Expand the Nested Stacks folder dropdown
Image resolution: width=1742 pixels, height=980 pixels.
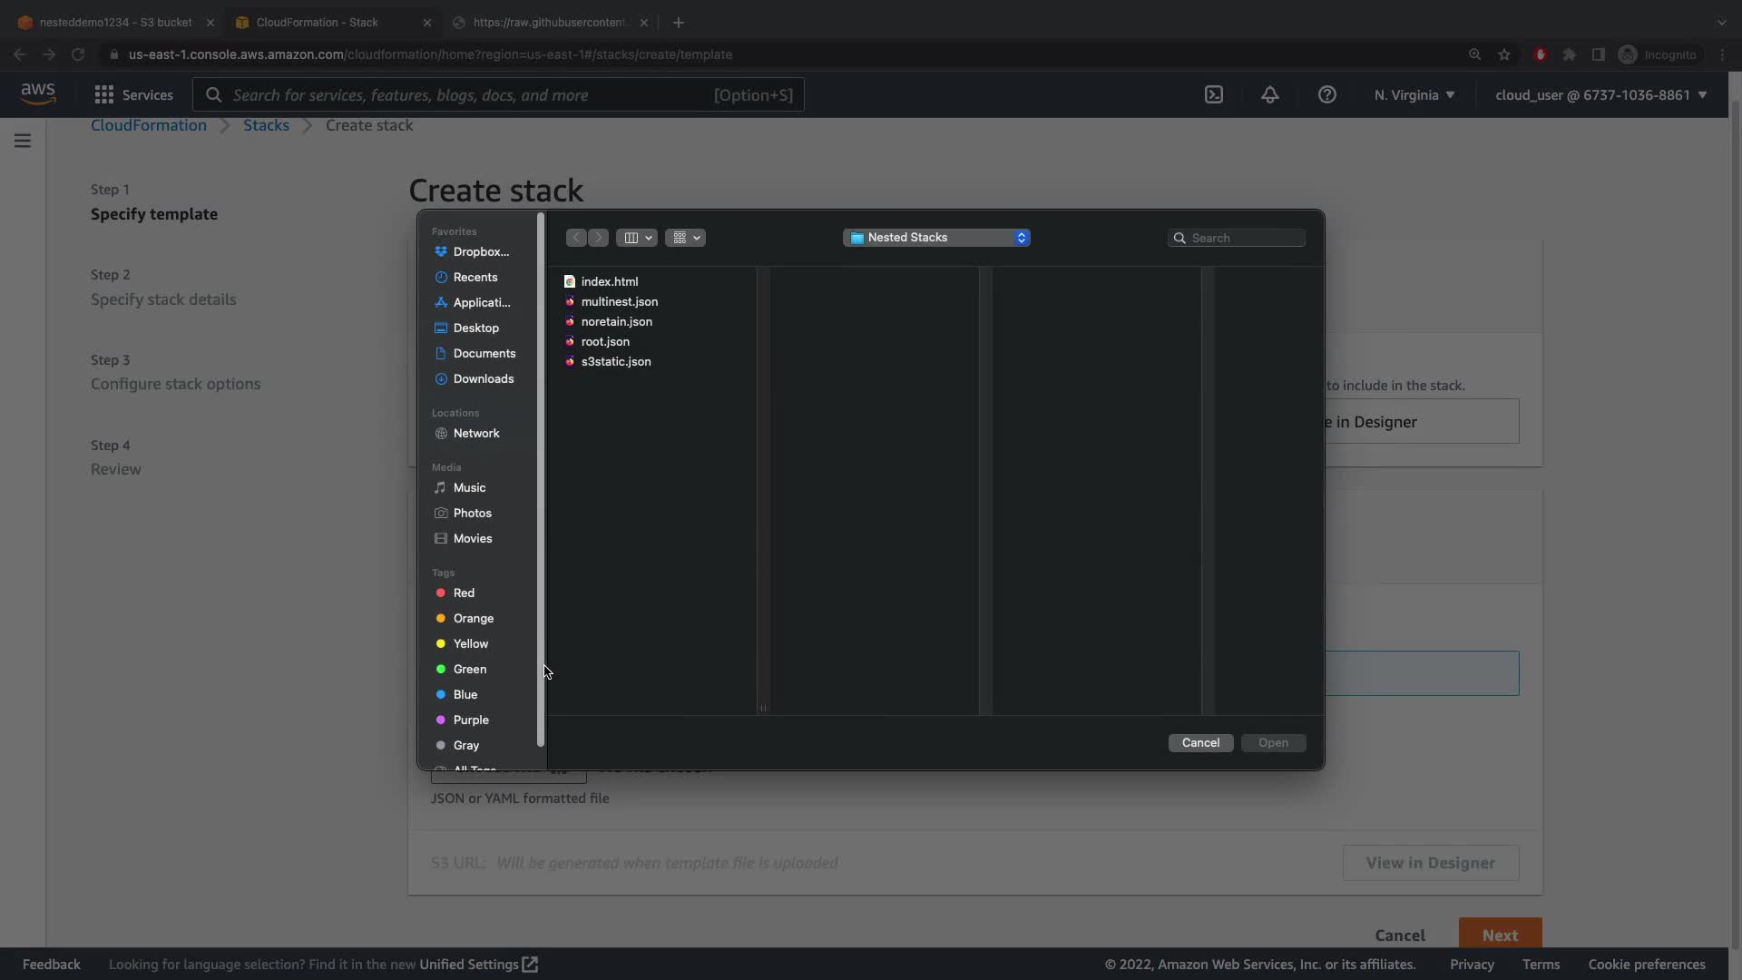935,238
